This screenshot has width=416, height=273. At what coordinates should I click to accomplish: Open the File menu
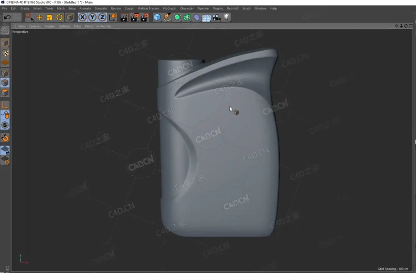pyautogui.click(x=5, y=8)
